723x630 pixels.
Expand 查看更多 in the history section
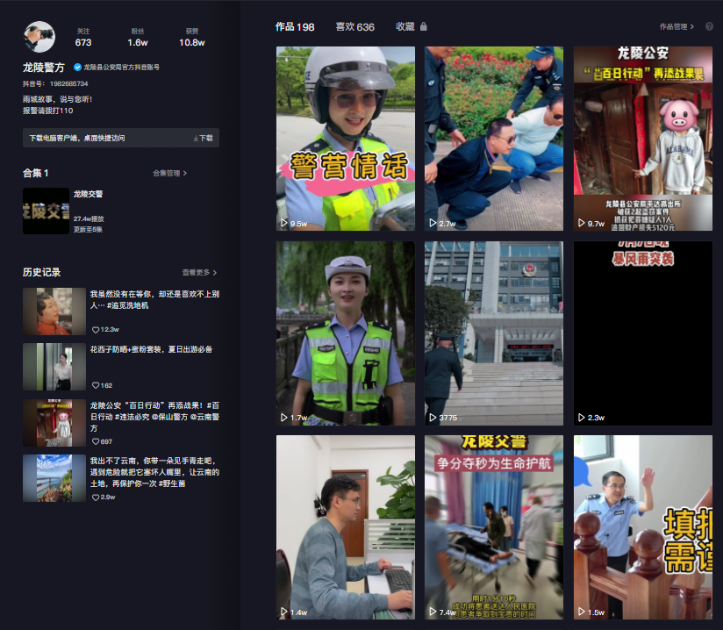click(x=199, y=273)
